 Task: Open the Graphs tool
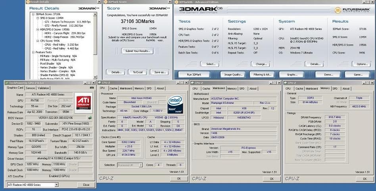pyautogui.click(x=292, y=74)
